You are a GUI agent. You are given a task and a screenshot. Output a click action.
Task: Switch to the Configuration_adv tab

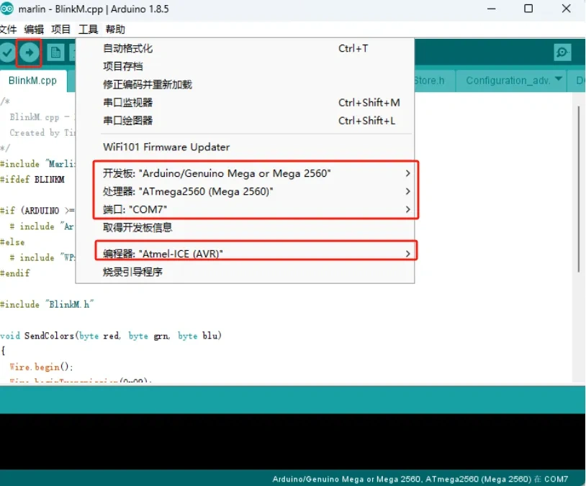click(510, 81)
